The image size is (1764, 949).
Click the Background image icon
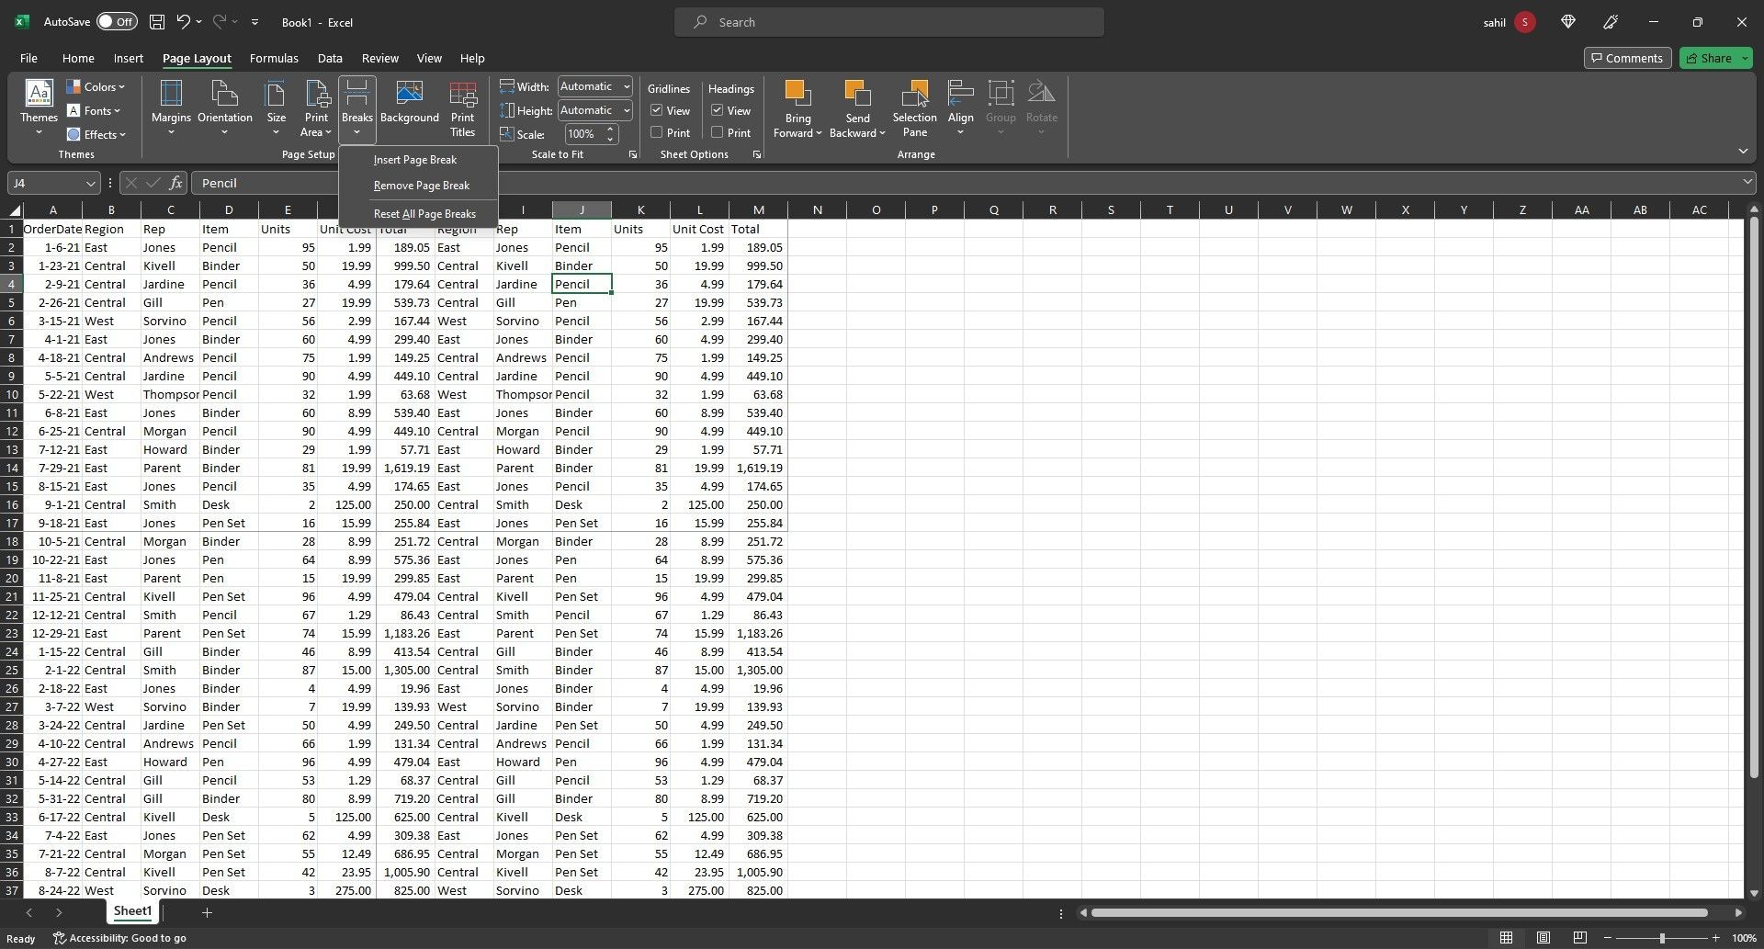tap(409, 93)
